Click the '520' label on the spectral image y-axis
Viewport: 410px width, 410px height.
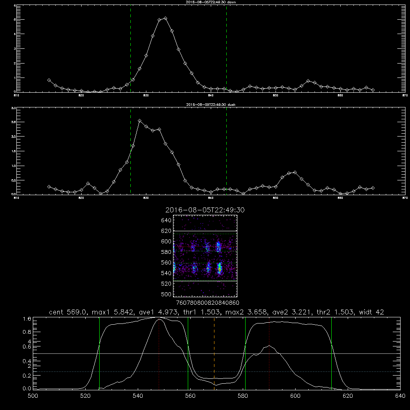(x=166, y=284)
